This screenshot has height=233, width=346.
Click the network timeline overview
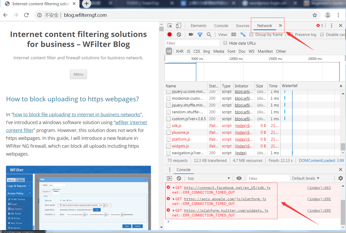255,68
